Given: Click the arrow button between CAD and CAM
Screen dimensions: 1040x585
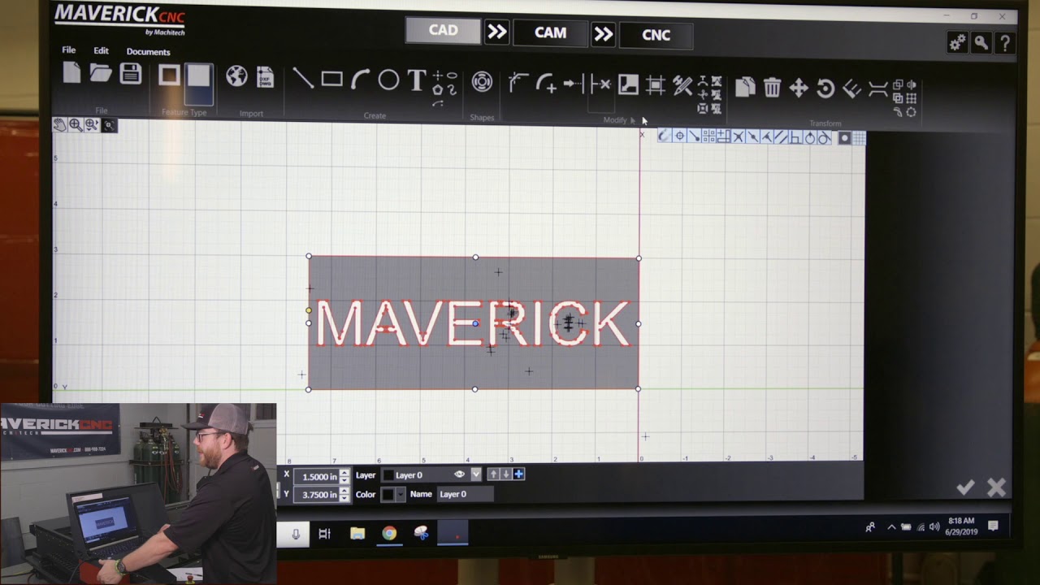Looking at the screenshot, I should pyautogui.click(x=496, y=32).
